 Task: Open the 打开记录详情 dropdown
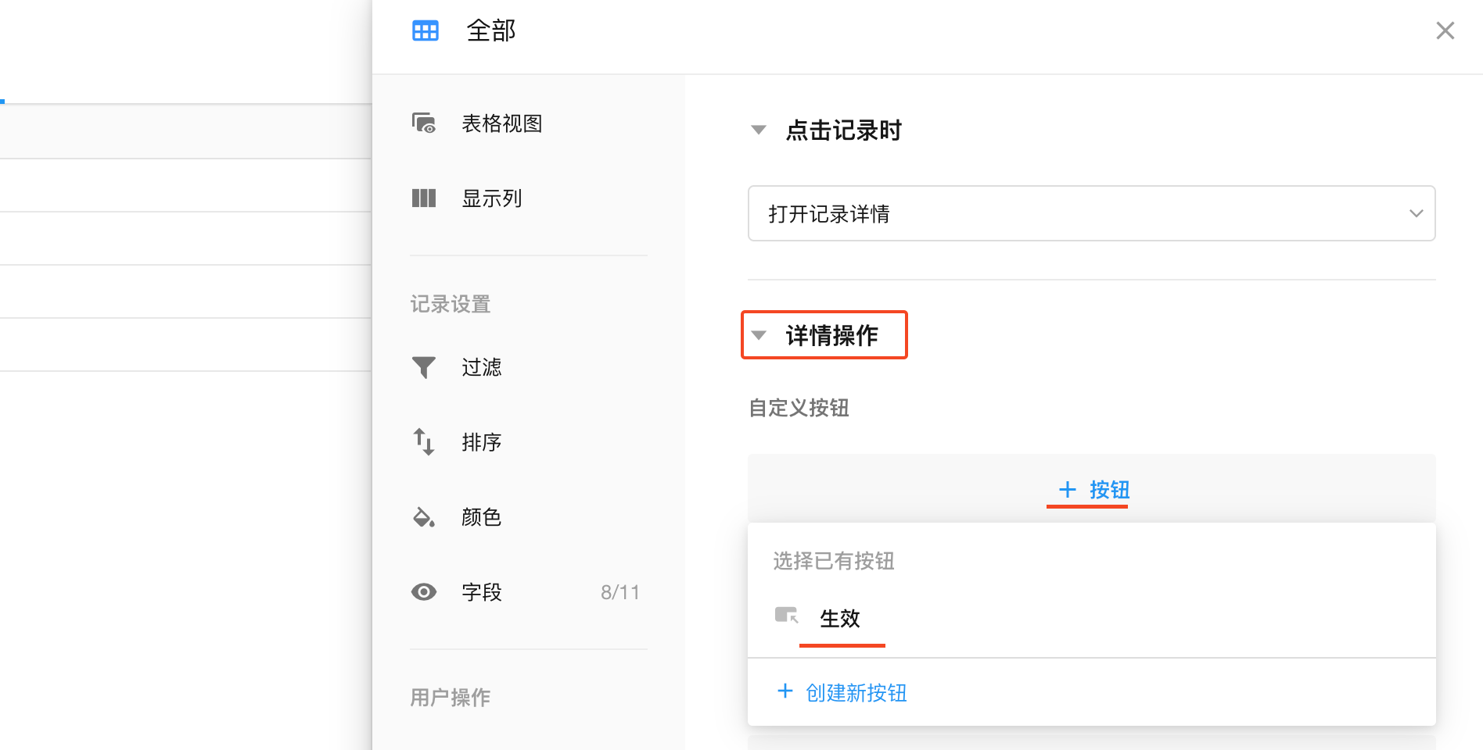click(x=1091, y=213)
